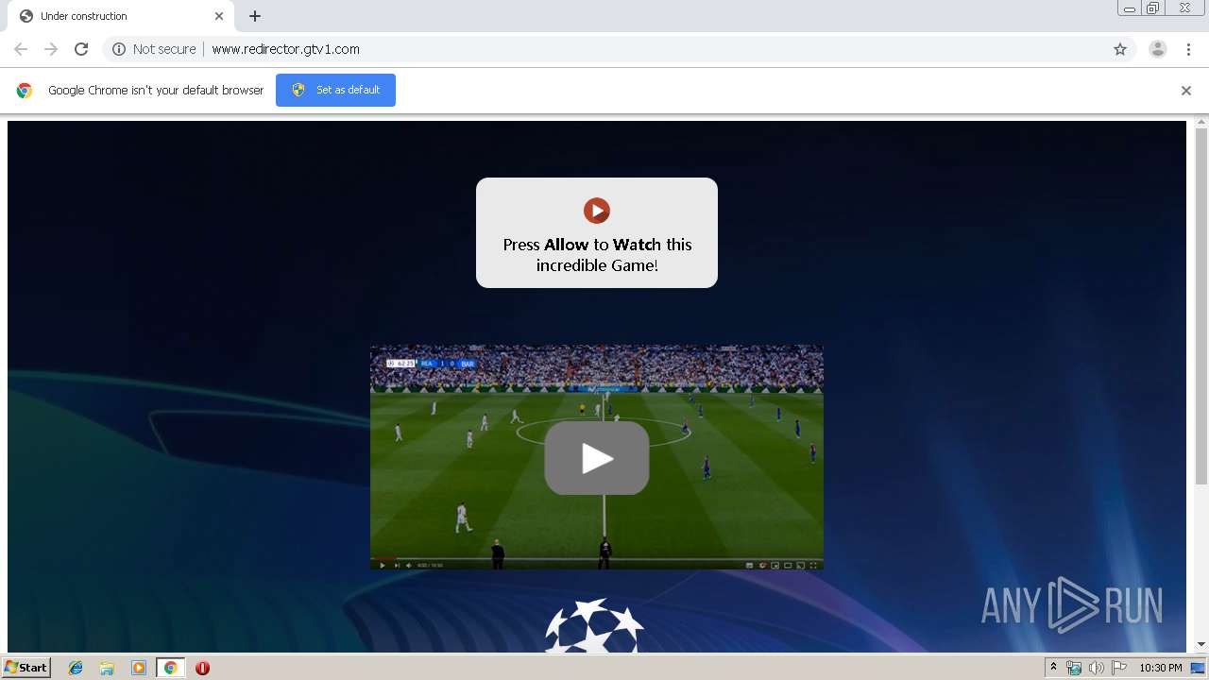Click the vertical scrollbar thumb
This screenshot has width=1209, height=680.
[x=1201, y=307]
